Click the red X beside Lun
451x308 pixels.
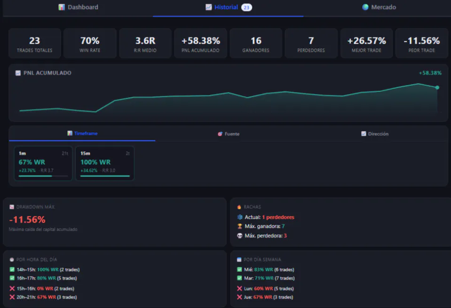point(239,288)
